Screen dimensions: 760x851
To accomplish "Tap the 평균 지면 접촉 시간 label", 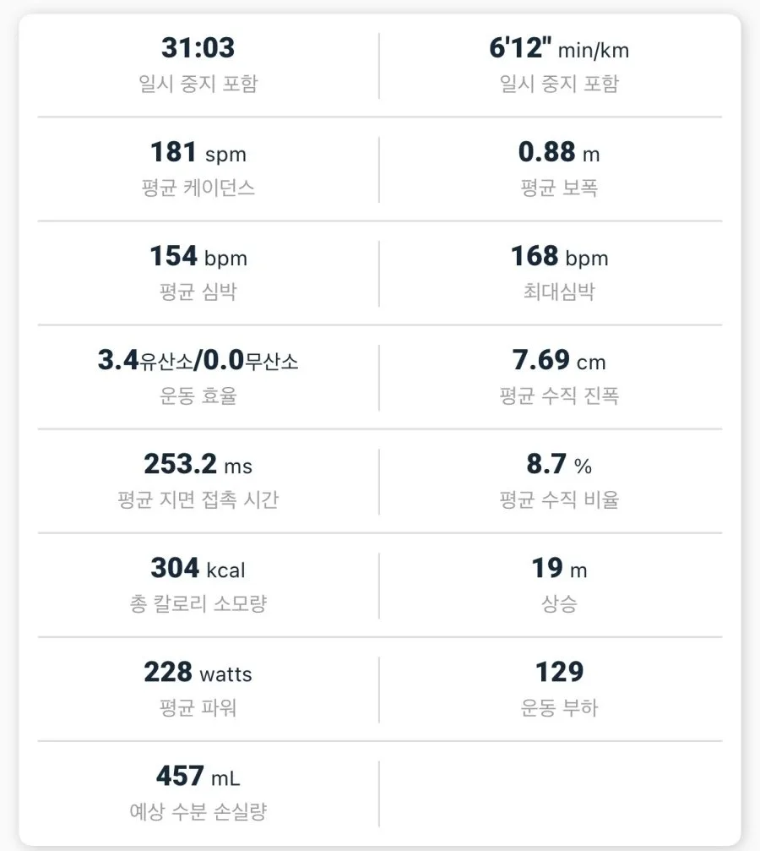I will (x=198, y=499).
